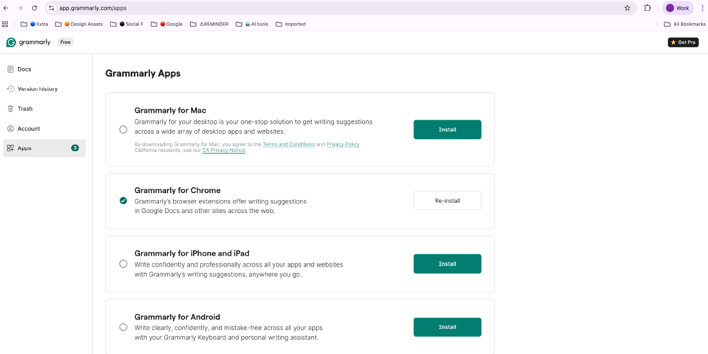
Task: Open Docs in the sidebar
Action: coord(24,69)
